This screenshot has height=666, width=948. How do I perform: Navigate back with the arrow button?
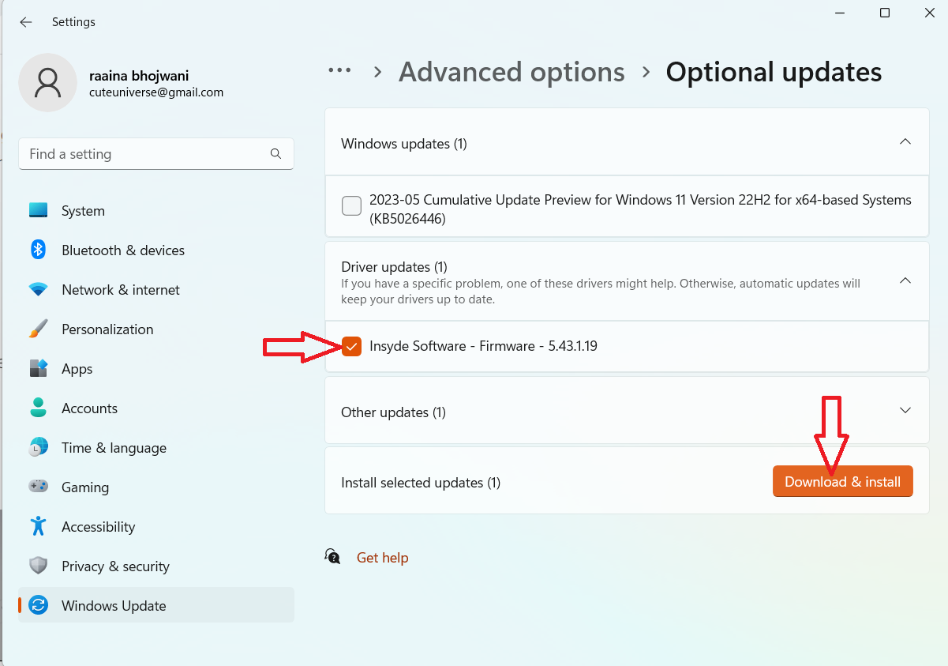coord(26,22)
